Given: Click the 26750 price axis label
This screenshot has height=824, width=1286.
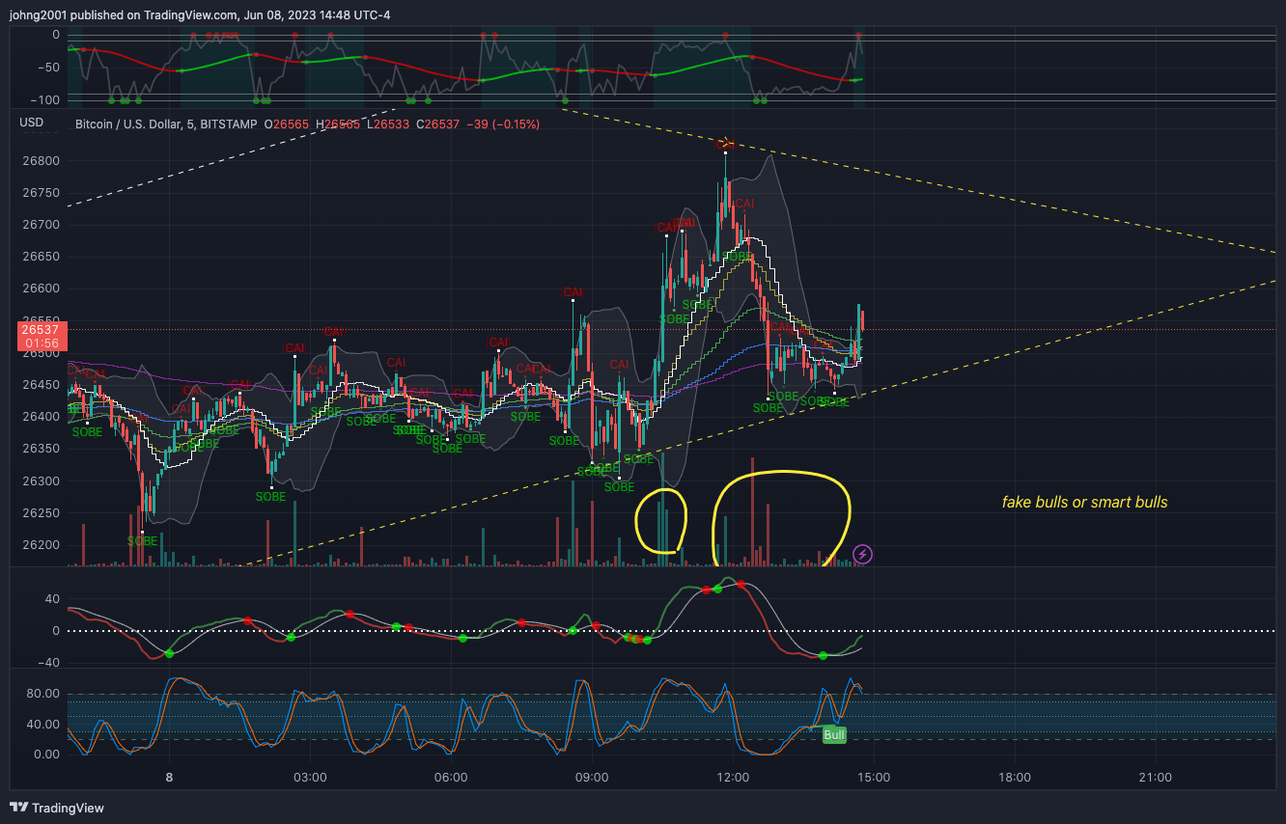Looking at the screenshot, I should (x=41, y=193).
